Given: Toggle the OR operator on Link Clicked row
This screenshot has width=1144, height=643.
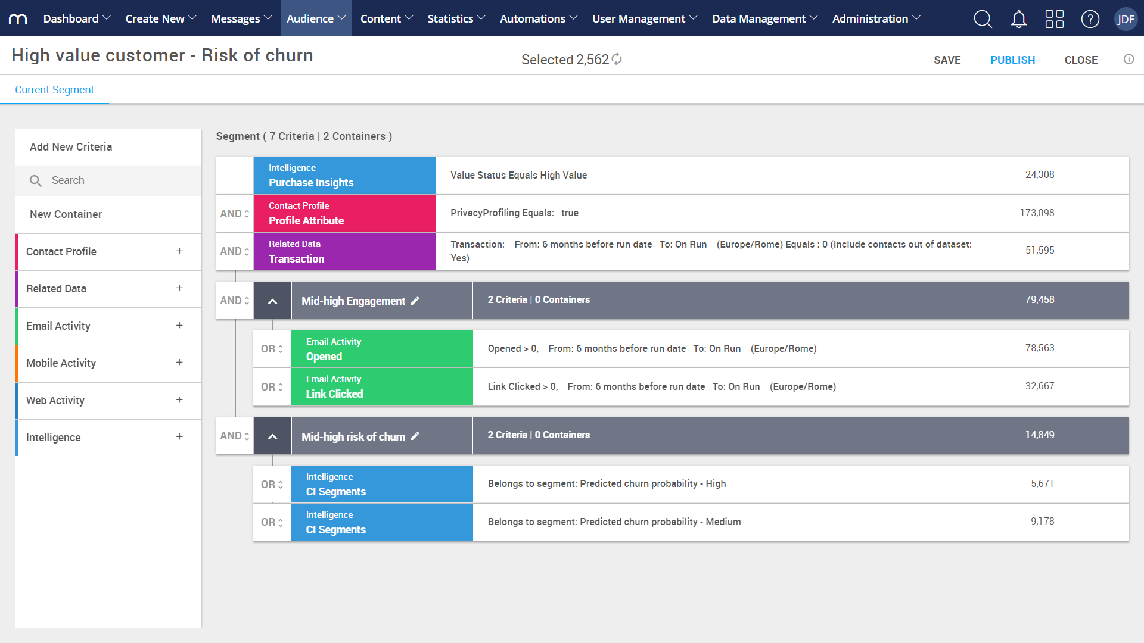Looking at the screenshot, I should pyautogui.click(x=272, y=386).
